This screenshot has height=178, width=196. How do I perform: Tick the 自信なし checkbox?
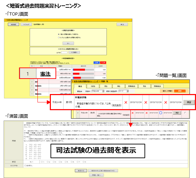[25, 166]
